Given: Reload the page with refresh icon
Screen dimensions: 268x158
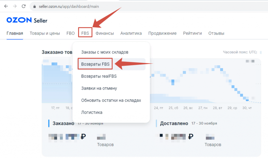Looking at the screenshot, I should pos(24,6).
